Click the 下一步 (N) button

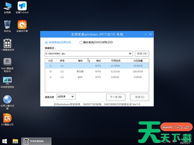(x=116, y=97)
